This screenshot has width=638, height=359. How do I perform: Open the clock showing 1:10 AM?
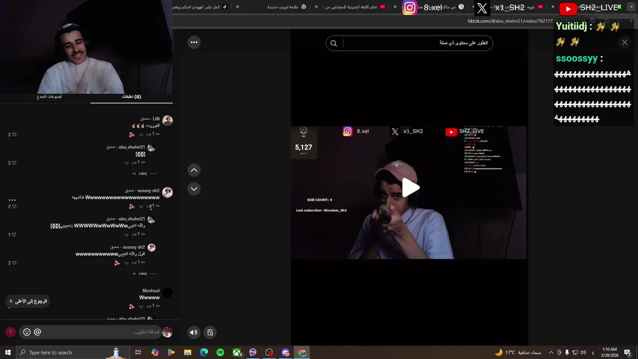(610, 353)
